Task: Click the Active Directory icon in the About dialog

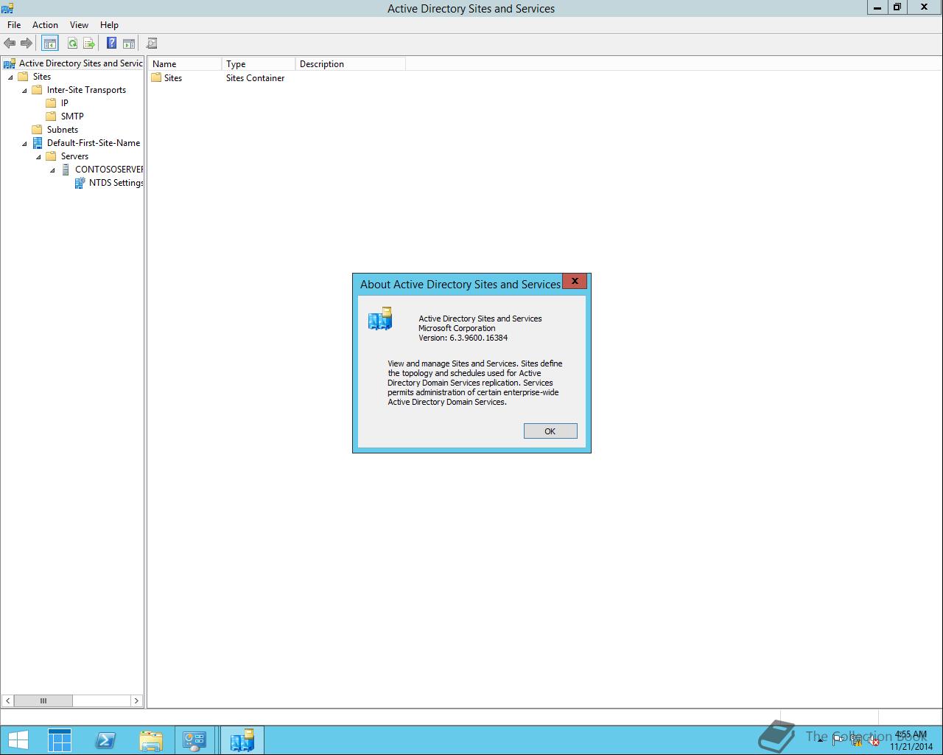Action: 380,319
